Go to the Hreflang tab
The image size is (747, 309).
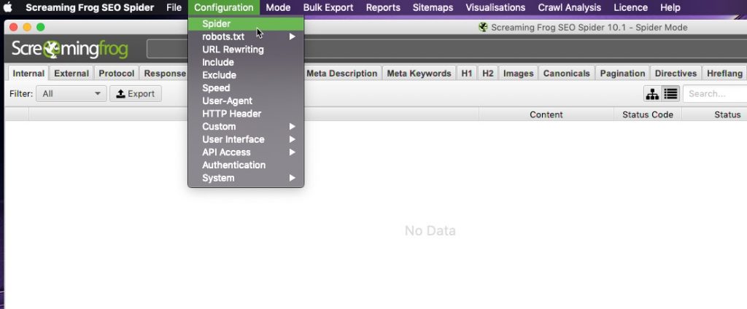tap(724, 73)
